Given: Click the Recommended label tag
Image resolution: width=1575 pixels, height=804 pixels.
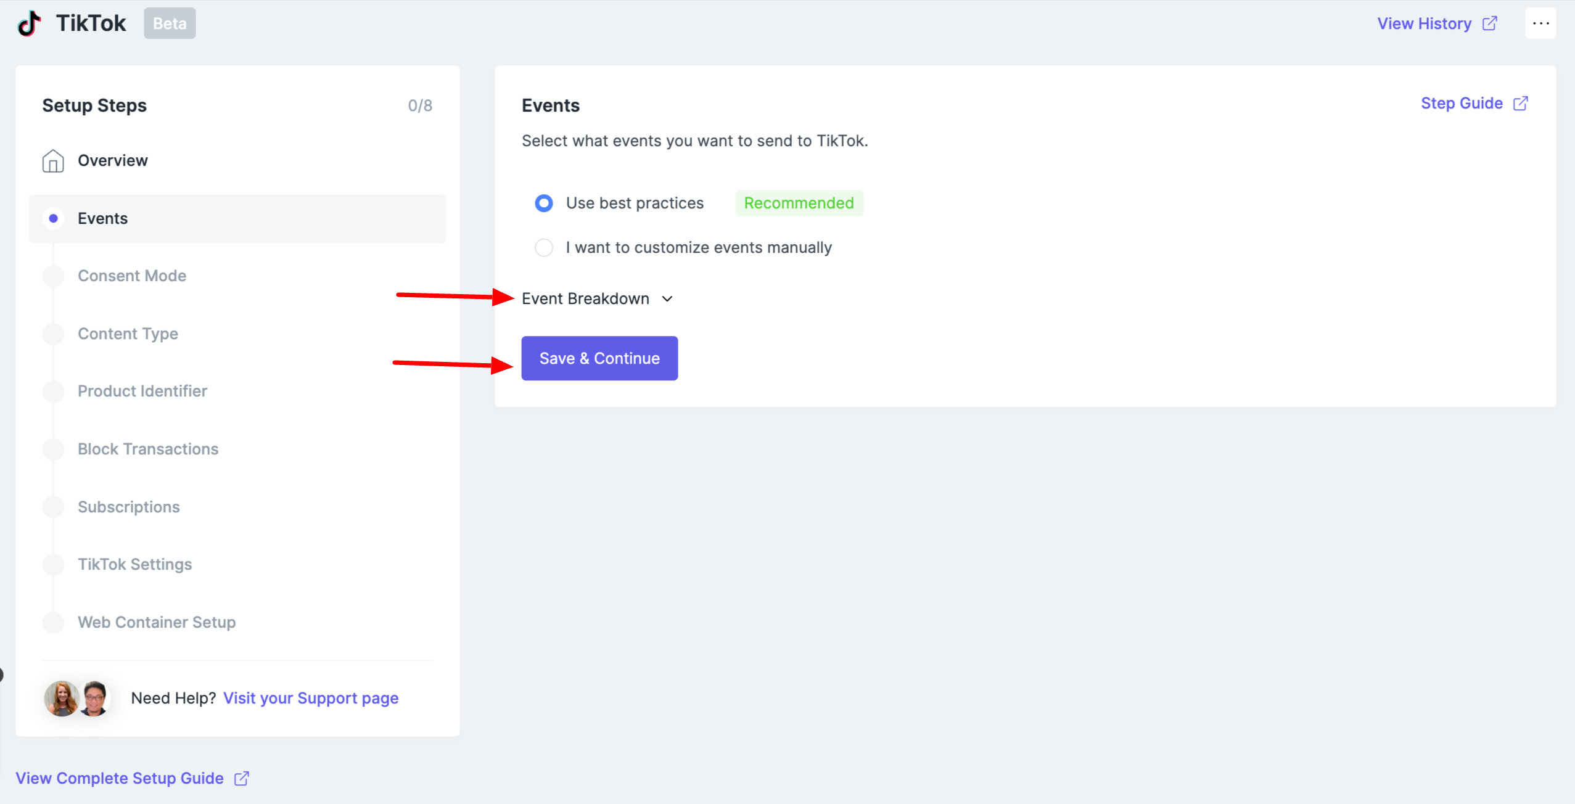Looking at the screenshot, I should 799,203.
